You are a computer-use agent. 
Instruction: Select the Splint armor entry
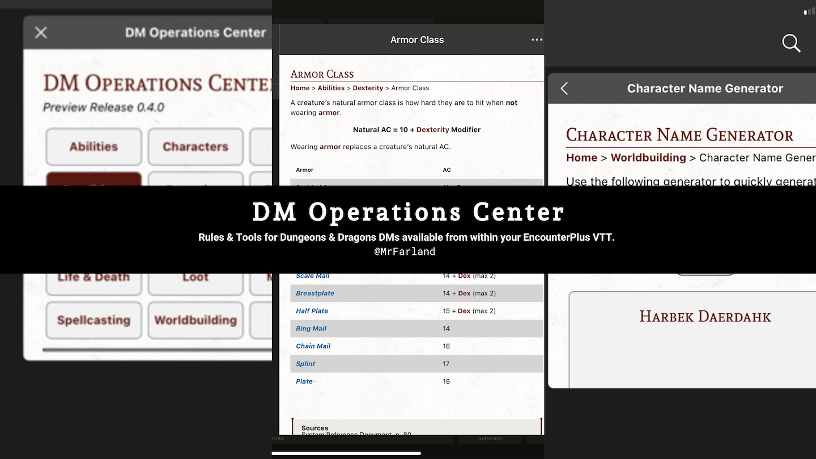[x=305, y=363]
